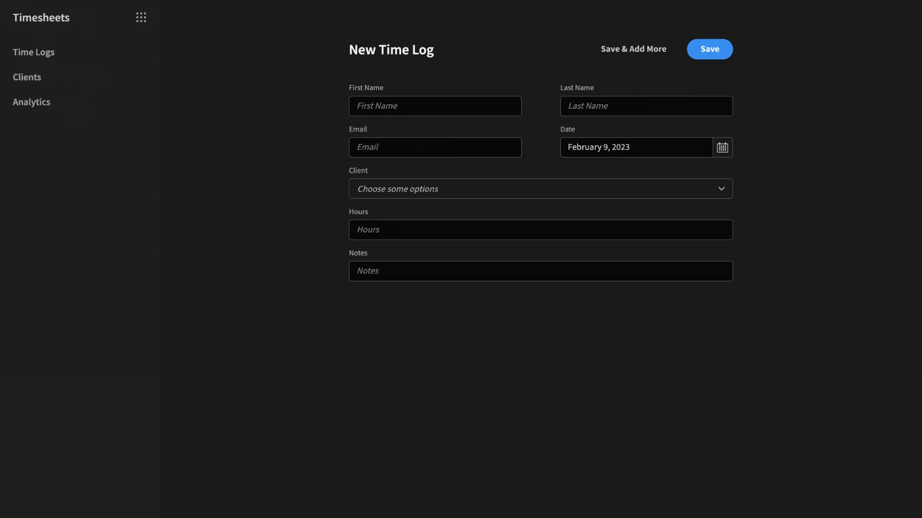Image resolution: width=922 pixels, height=518 pixels.
Task: Focus the First Name input field
Action: 435,106
